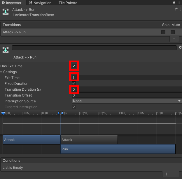Click the Exit Time value field
Screen dimensions: 182x179
(127, 78)
